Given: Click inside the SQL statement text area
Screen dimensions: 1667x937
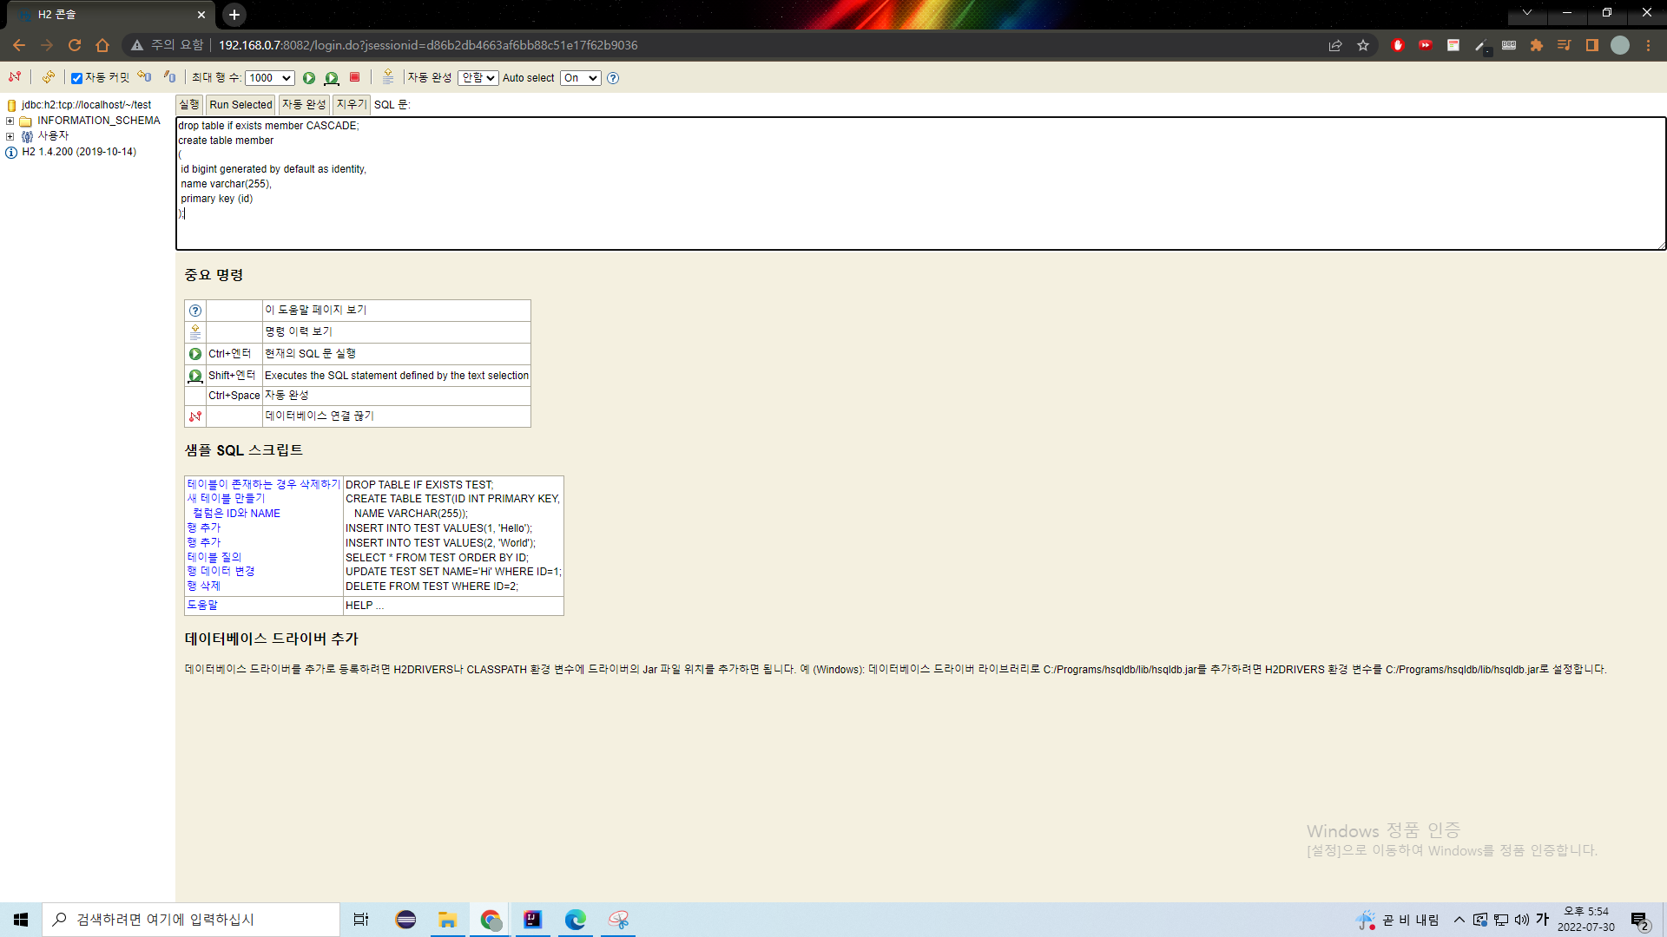Looking at the screenshot, I should coord(868,200).
